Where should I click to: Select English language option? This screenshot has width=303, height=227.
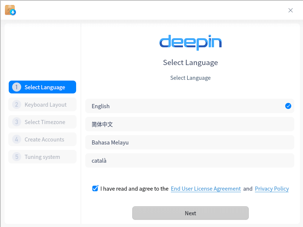(190, 106)
